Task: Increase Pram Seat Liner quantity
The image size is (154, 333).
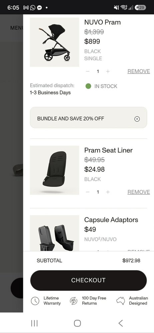Action: point(108,192)
